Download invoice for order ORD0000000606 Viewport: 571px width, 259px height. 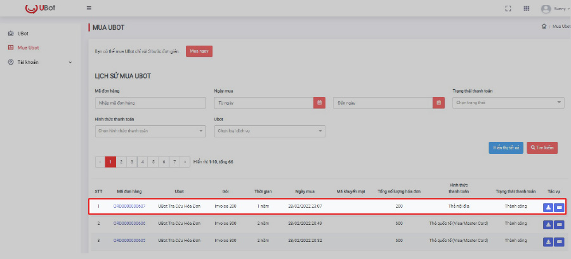548,225
